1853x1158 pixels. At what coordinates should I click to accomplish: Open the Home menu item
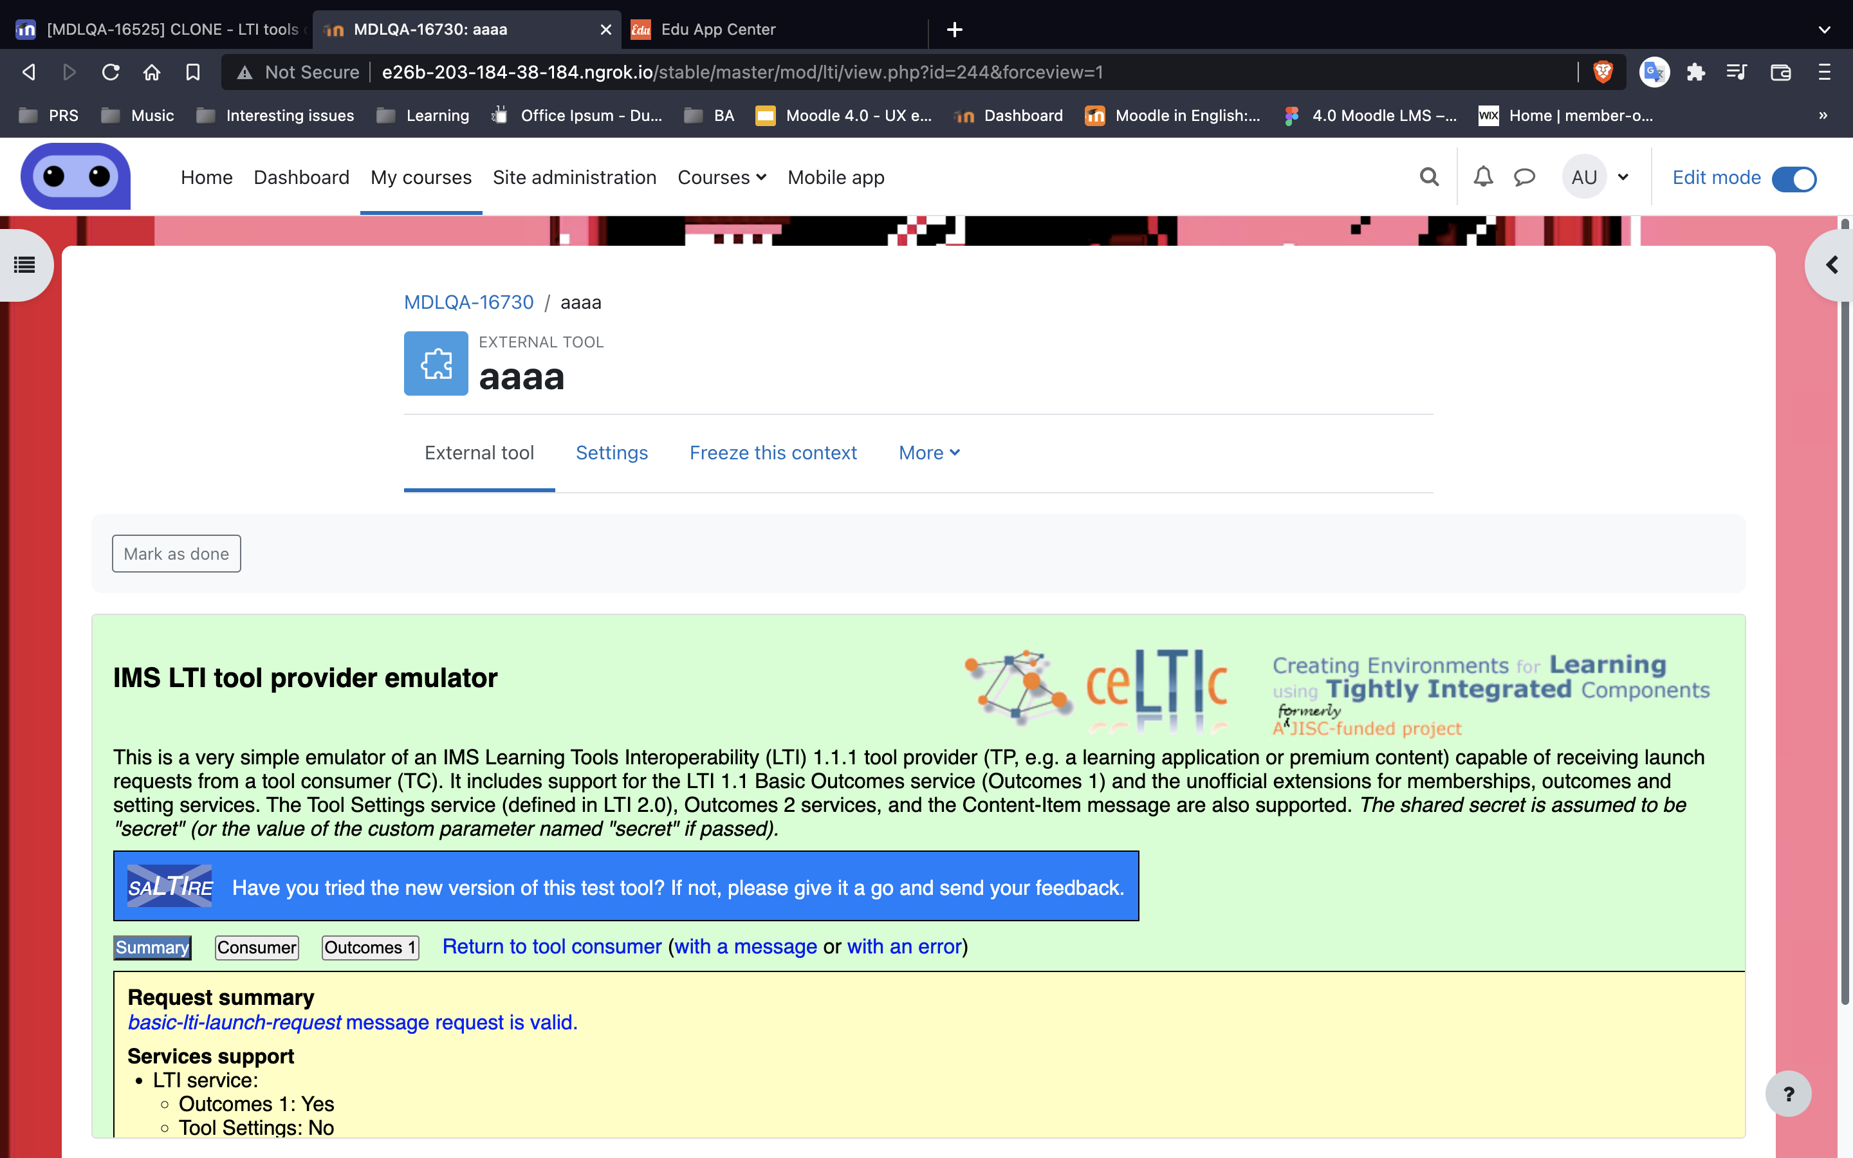pyautogui.click(x=206, y=177)
